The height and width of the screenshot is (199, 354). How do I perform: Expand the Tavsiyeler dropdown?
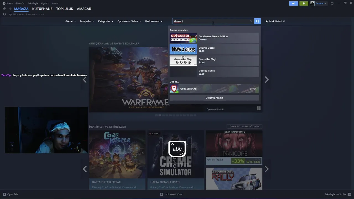pos(87,21)
